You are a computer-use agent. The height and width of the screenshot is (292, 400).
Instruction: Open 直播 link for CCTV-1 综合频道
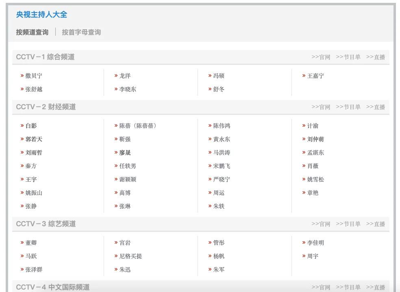375,57
